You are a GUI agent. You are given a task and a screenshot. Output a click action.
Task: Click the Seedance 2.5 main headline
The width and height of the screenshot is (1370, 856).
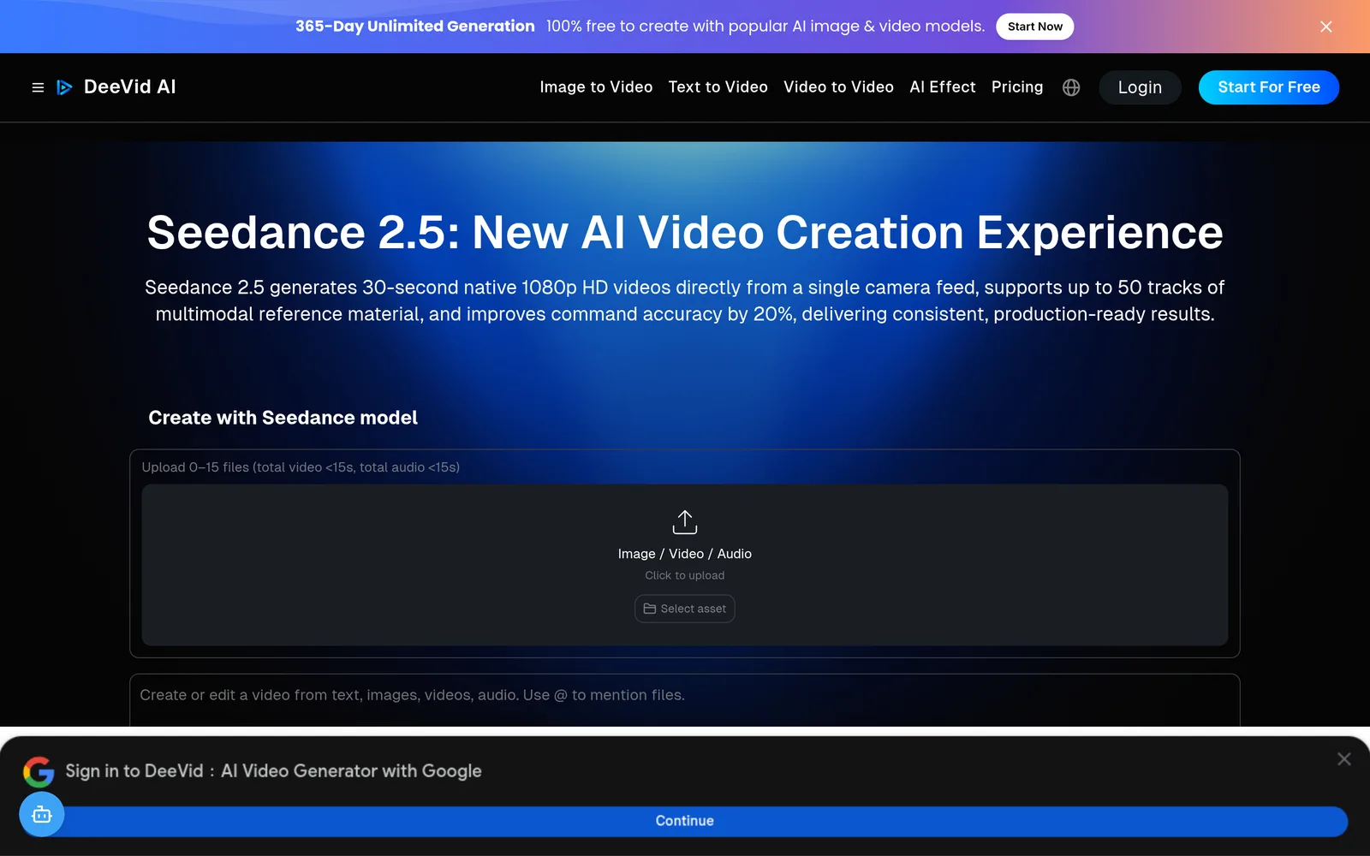pos(685,232)
